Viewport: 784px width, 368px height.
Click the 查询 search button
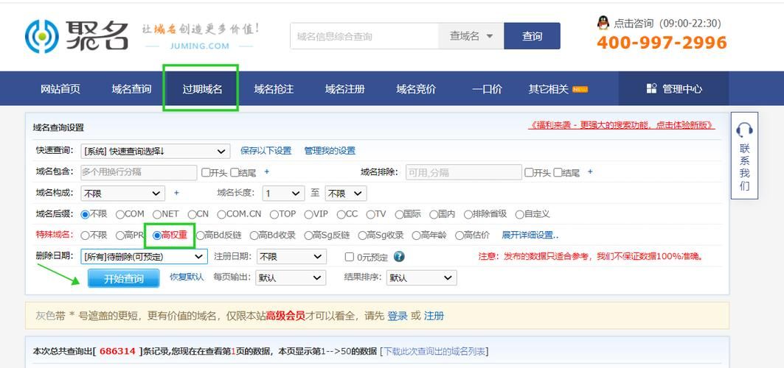point(532,36)
